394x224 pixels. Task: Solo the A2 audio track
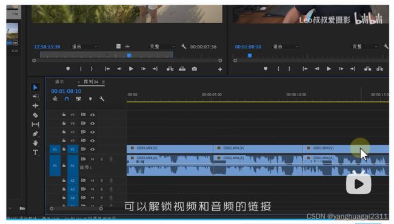(102, 180)
